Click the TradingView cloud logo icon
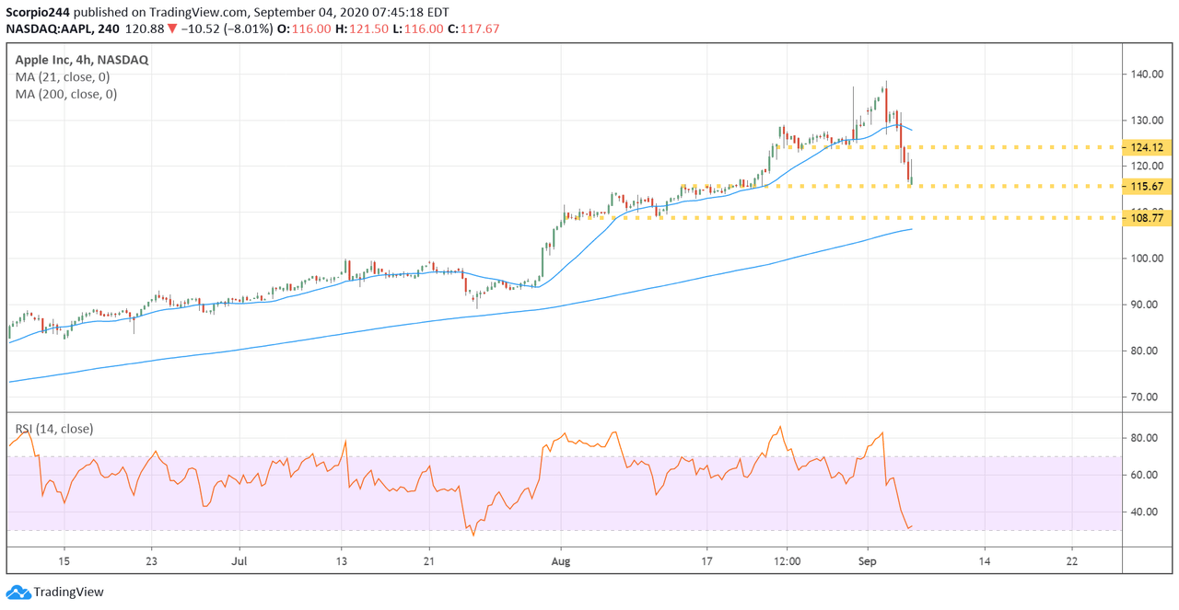This screenshot has height=610, width=1179. click(x=18, y=592)
